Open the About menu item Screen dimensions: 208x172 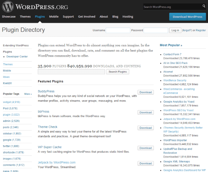point(104,17)
